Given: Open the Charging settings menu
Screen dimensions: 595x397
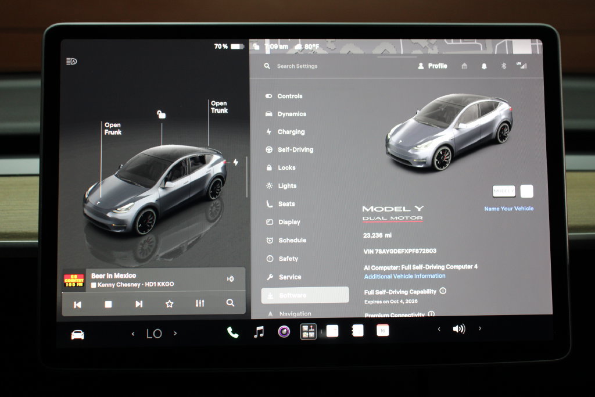Looking at the screenshot, I should [285, 132].
